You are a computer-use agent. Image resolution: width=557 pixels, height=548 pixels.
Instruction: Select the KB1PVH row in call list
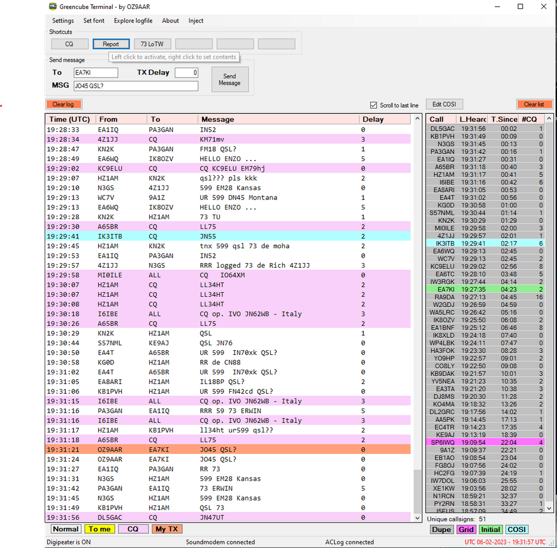(x=486, y=136)
